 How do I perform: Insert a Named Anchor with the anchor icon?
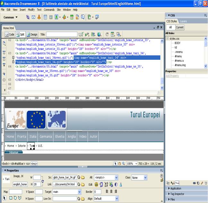(x=39, y=17)
